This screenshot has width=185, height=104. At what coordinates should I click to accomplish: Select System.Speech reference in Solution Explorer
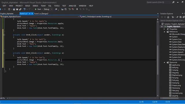pos(177,52)
